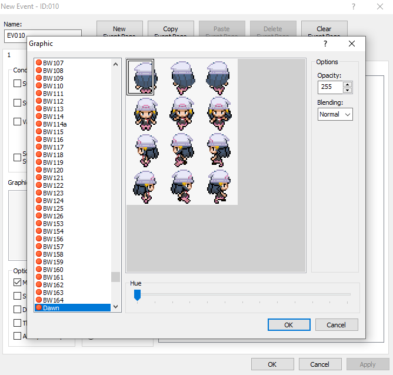This screenshot has width=393, height=375.
Task: Click the Graphic dialog help question mark
Action: (325, 44)
